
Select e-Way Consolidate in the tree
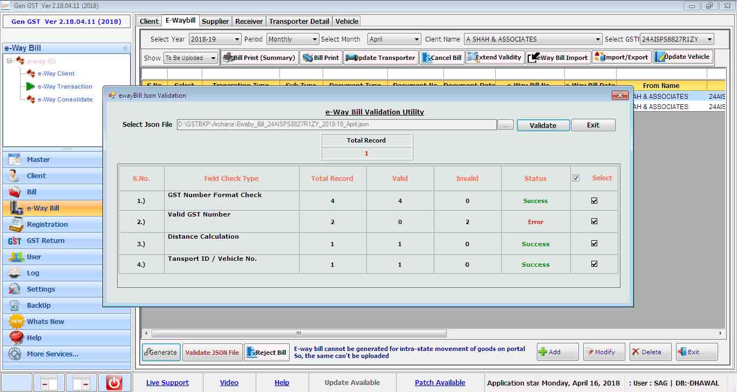pyautogui.click(x=65, y=99)
